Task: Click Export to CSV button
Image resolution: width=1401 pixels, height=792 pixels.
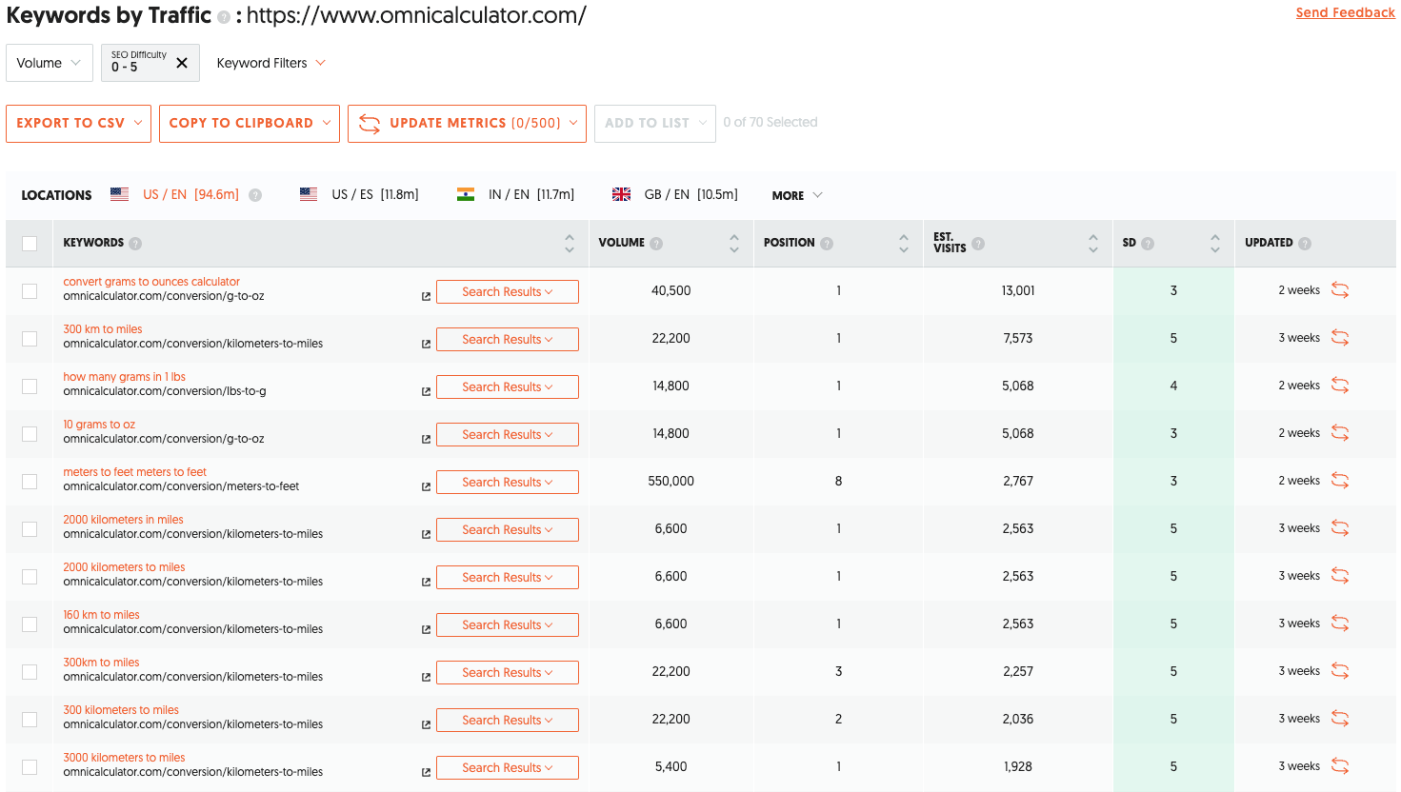Action: (78, 124)
